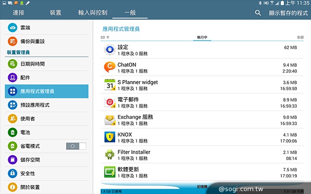Open 日期與時間 settings entry
Screen dimensions: 311x194
(x=47, y=64)
